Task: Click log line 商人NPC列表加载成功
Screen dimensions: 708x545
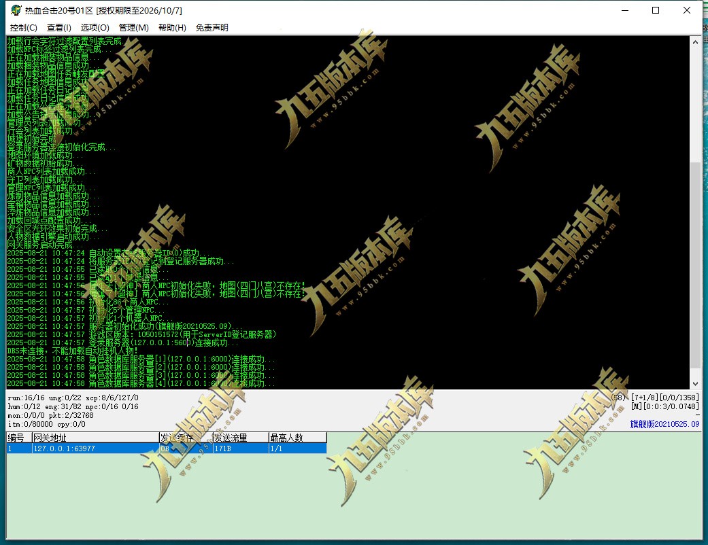Action: pyautogui.click(x=51, y=171)
